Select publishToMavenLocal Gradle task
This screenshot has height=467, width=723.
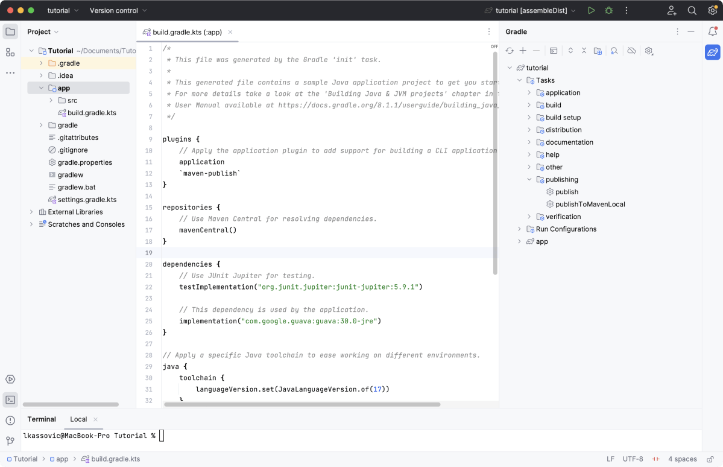tap(586, 205)
